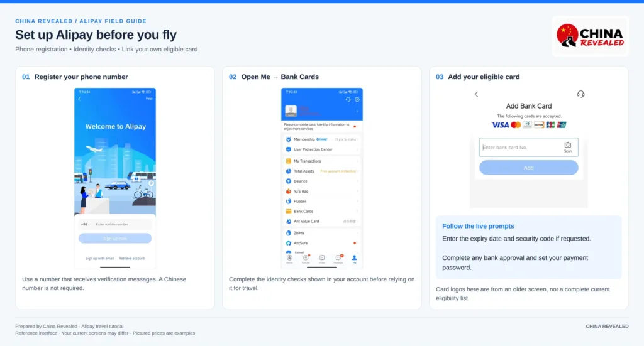This screenshot has width=644, height=346.
Task: Click the Total Assets pie icon
Action: point(288,171)
